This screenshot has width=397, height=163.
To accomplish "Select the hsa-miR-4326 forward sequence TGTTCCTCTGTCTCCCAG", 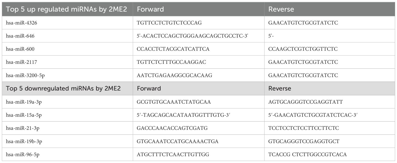I will pos(169,23).
